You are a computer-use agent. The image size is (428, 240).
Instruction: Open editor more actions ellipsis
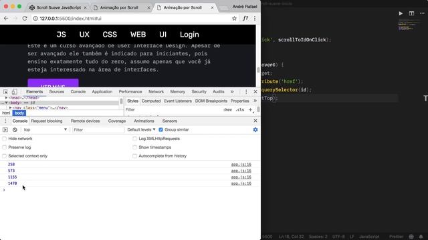point(422,13)
